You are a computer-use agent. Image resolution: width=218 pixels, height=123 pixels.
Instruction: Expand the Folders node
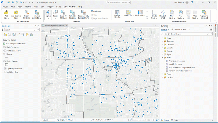click(162, 74)
